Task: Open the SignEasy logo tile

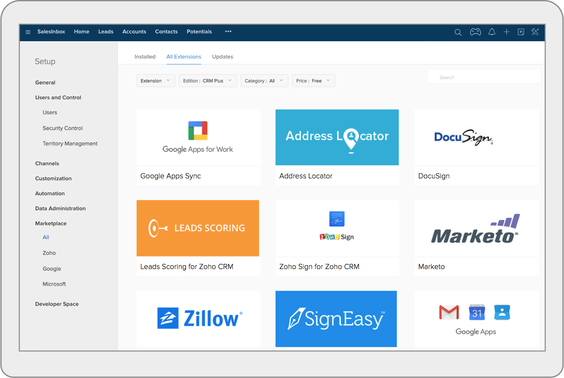Action: [336, 319]
